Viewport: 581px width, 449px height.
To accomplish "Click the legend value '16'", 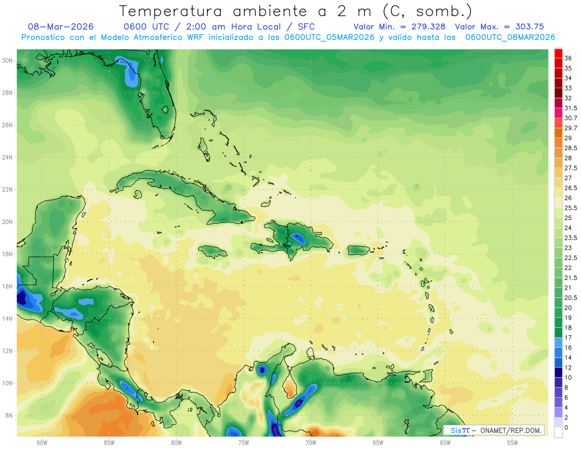I will (x=568, y=348).
